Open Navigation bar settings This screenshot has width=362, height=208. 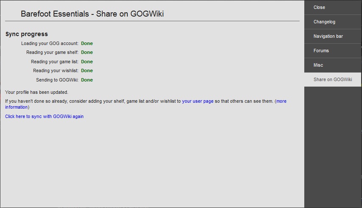coord(333,36)
